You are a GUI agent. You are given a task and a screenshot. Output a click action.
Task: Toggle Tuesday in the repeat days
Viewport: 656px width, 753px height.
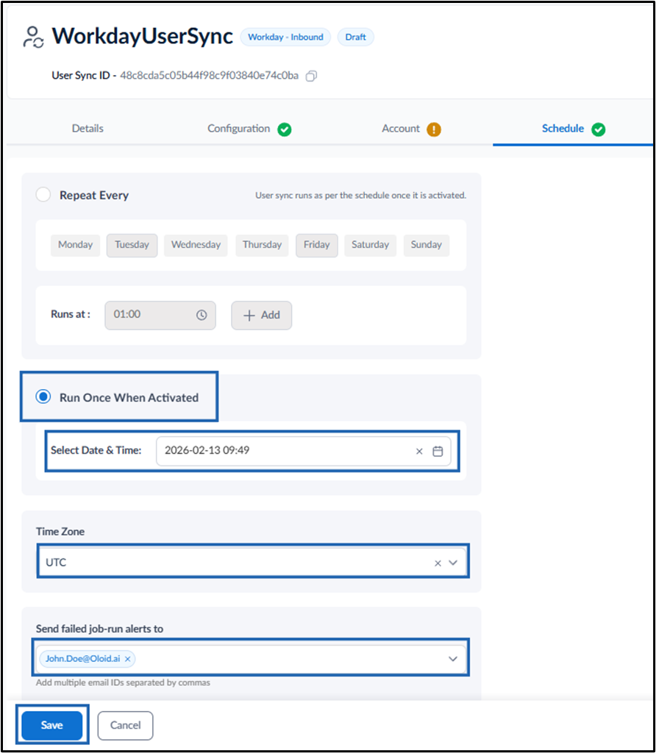pyautogui.click(x=132, y=245)
